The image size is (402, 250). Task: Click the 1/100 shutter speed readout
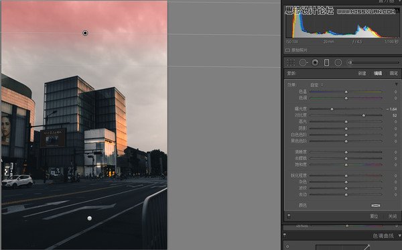point(391,42)
